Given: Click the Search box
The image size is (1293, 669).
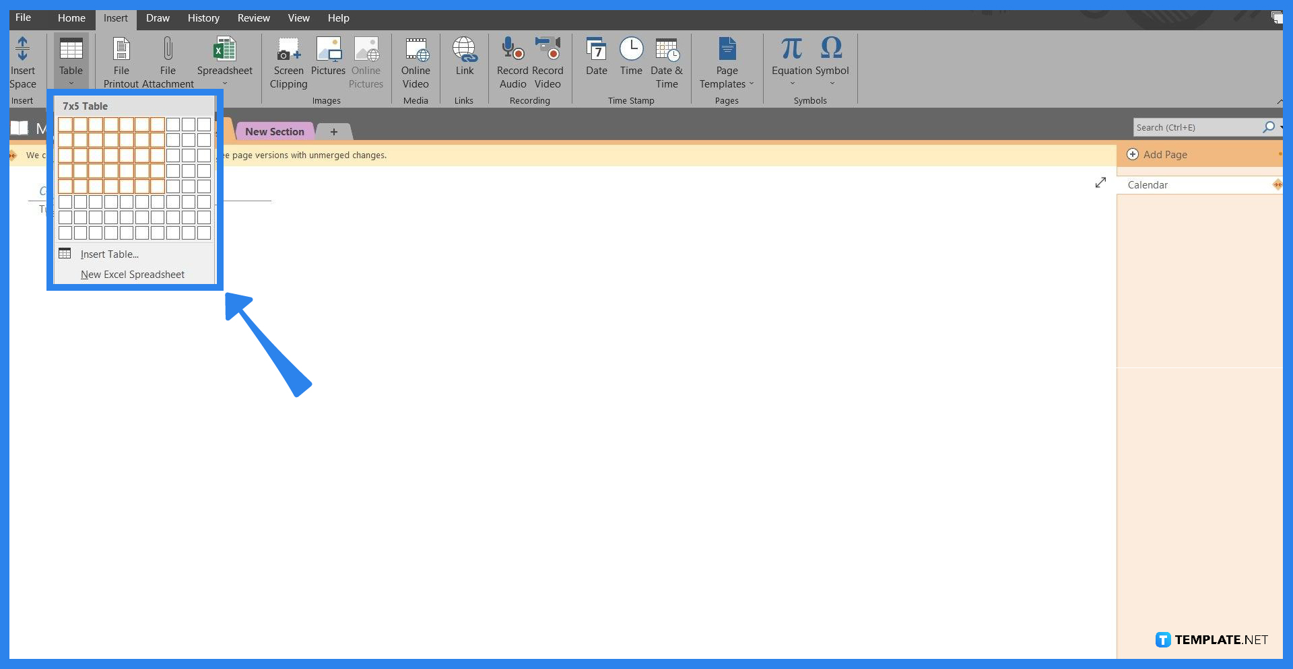Looking at the screenshot, I should (x=1199, y=127).
